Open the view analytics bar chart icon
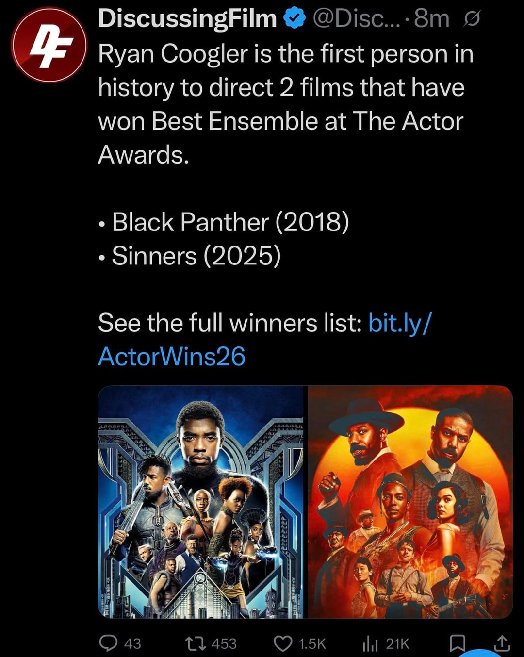 tap(370, 643)
